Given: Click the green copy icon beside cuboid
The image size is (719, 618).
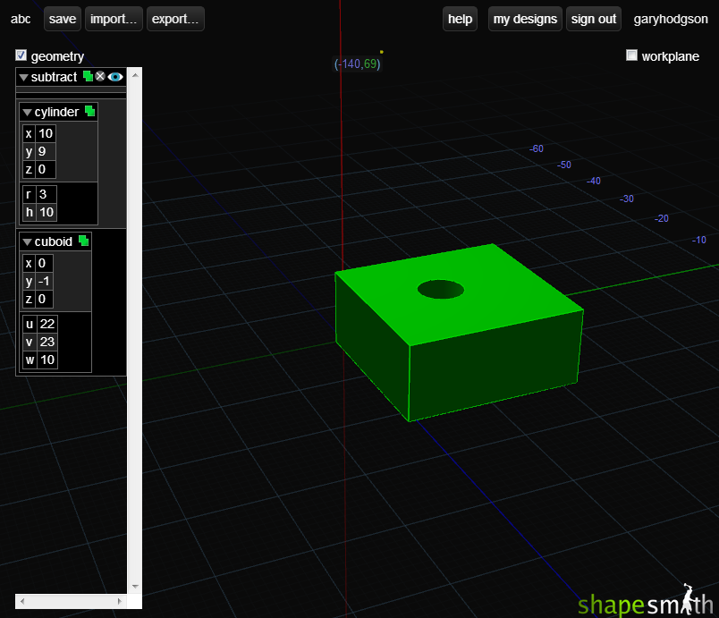Looking at the screenshot, I should 83,241.
